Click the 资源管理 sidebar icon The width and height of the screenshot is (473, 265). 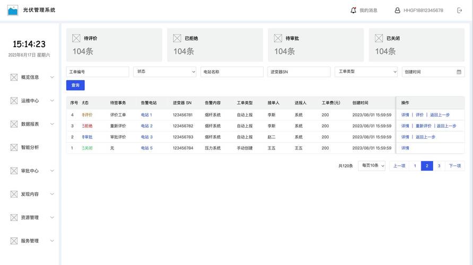[14, 217]
